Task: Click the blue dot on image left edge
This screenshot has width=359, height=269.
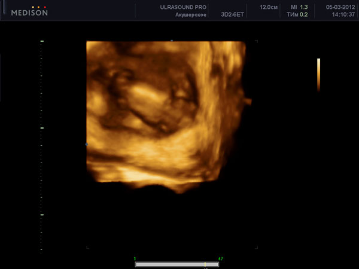Action: point(87,144)
